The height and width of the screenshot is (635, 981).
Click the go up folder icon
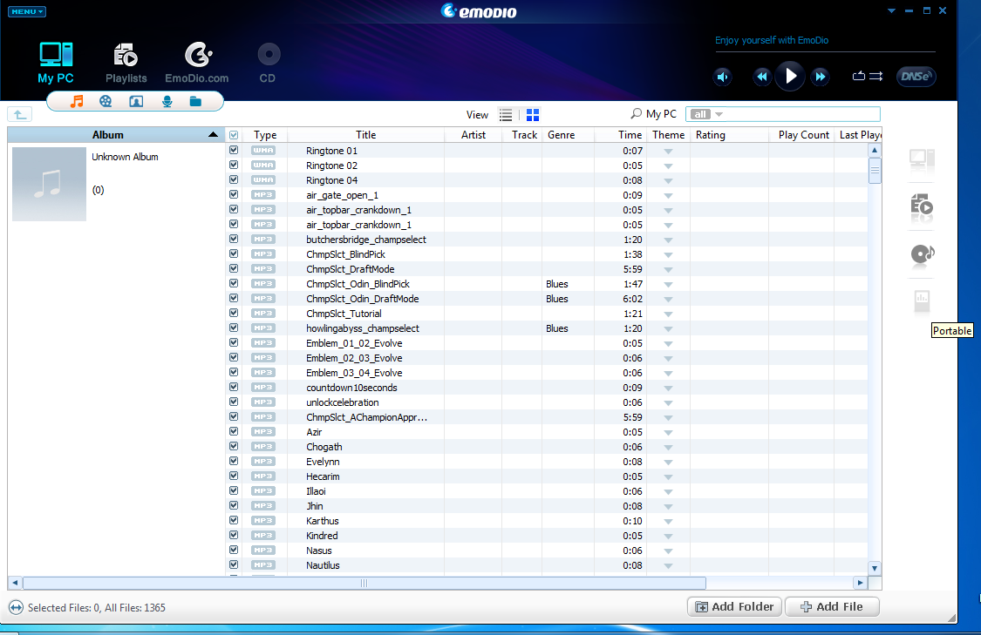click(x=19, y=114)
